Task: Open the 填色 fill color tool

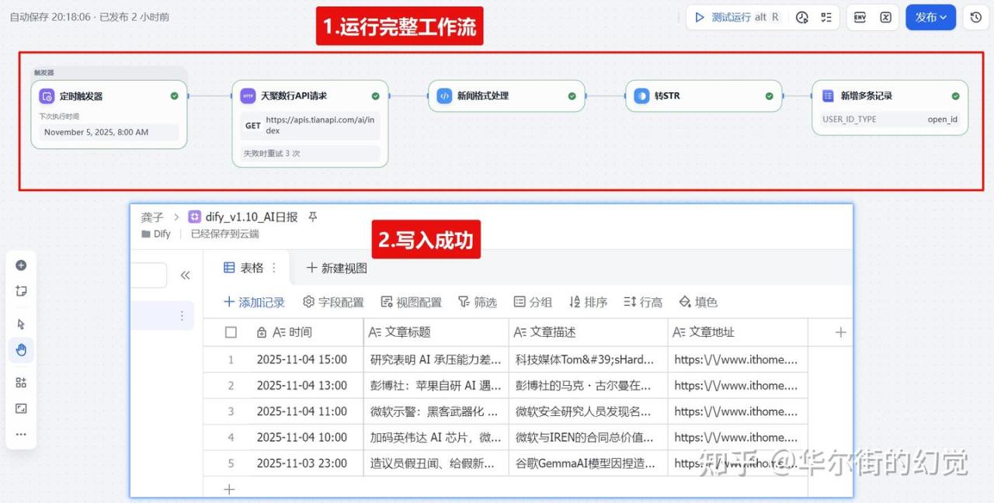Action: pyautogui.click(x=698, y=302)
